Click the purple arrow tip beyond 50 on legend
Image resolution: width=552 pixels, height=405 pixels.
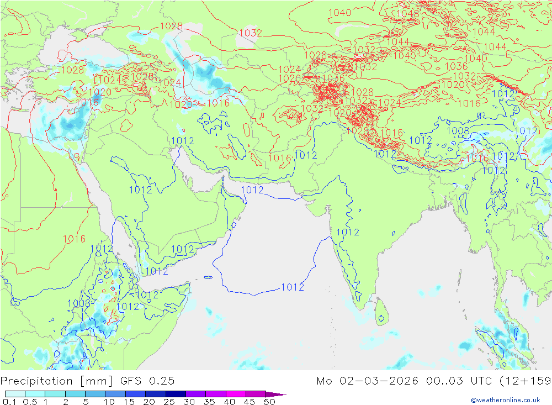(277, 394)
